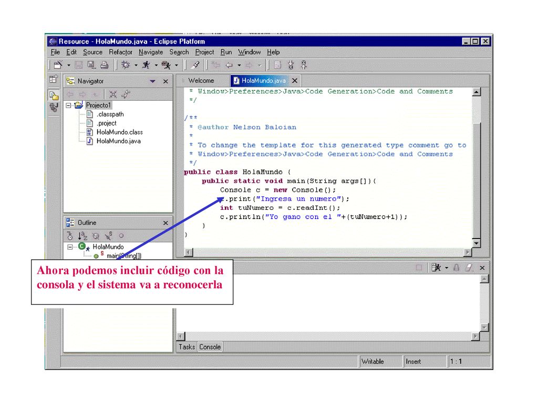This screenshot has width=538, height=403.
Task: Close the HolaMundo.java editor tab
Action: [x=295, y=81]
